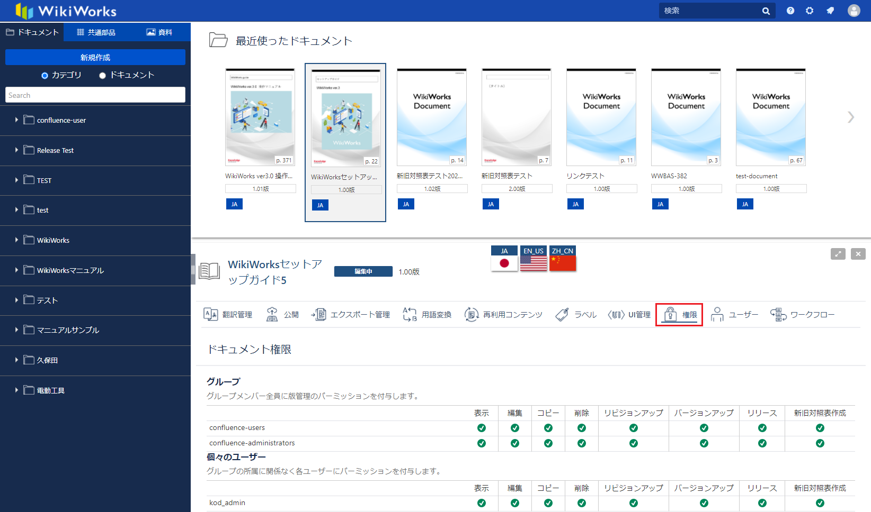Image resolution: width=871 pixels, height=512 pixels.
Task: Expand the confluence-user folder
Action: [x=16, y=120]
